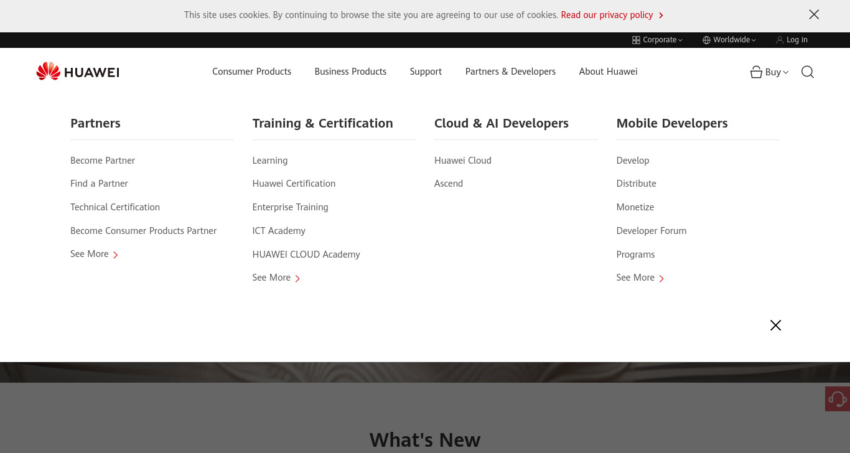Open Become Partner link
Screen dimensions: 850x453
(103, 161)
